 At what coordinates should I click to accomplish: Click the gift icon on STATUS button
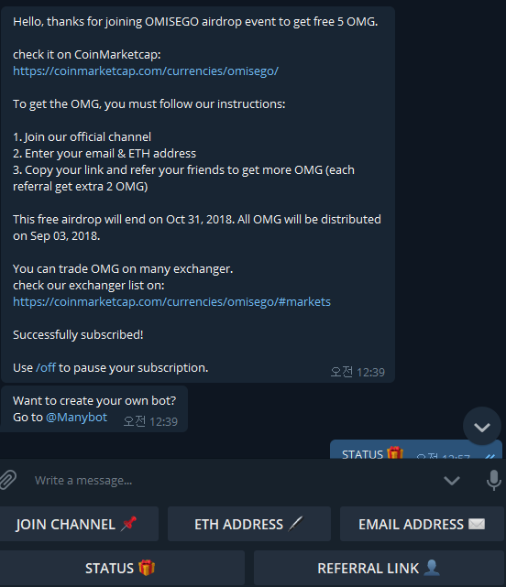147,568
